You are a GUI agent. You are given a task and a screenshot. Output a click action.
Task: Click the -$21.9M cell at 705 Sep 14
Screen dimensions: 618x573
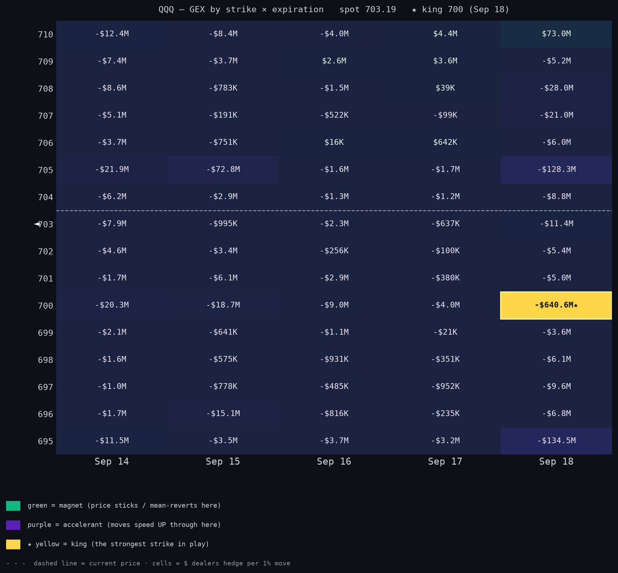[x=112, y=169]
